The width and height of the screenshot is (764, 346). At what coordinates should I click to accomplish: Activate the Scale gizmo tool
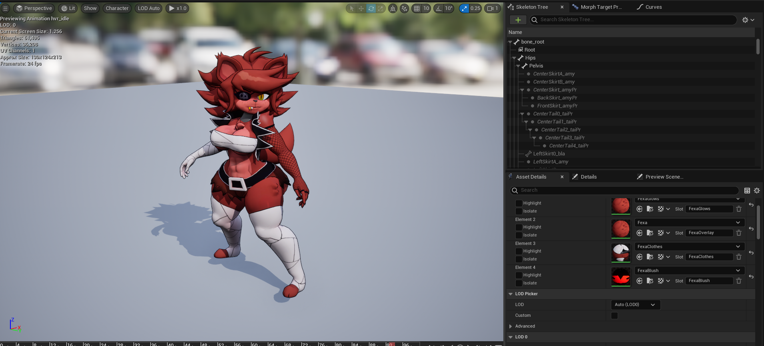(380, 8)
